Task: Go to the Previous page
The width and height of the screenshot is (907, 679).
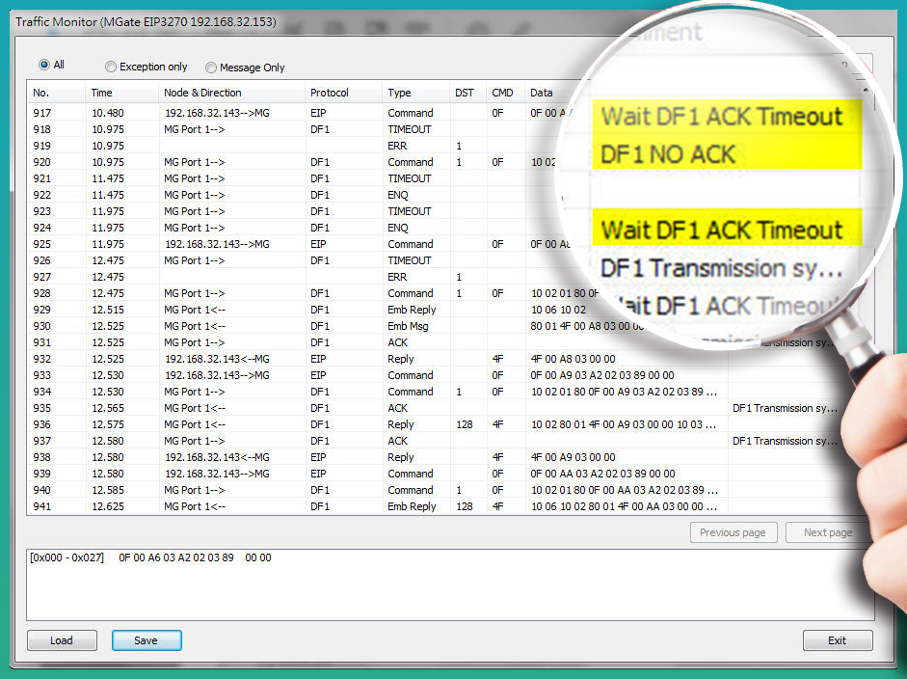Action: (x=733, y=532)
